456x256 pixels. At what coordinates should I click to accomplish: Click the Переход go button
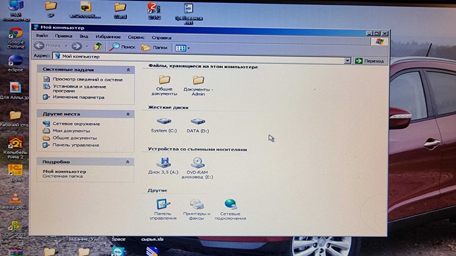[x=369, y=61]
